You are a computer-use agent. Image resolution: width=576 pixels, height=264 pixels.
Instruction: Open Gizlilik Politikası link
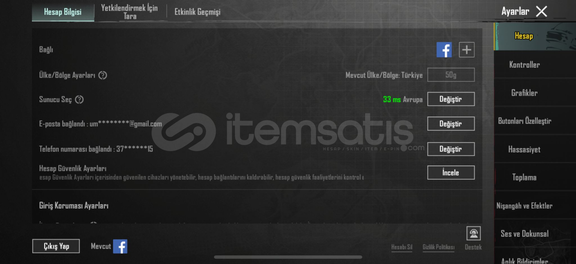click(439, 247)
